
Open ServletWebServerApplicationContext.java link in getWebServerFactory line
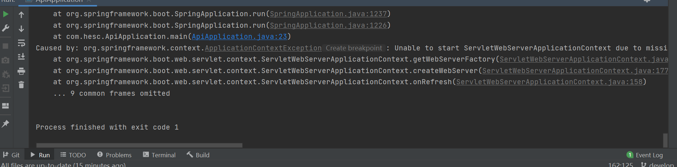pos(584,59)
